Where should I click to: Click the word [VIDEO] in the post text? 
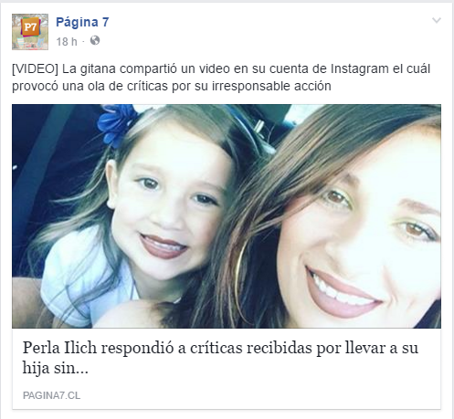pyautogui.click(x=35, y=69)
